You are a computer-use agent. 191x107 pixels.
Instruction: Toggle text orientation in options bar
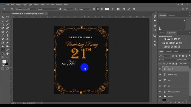coord(12,9)
